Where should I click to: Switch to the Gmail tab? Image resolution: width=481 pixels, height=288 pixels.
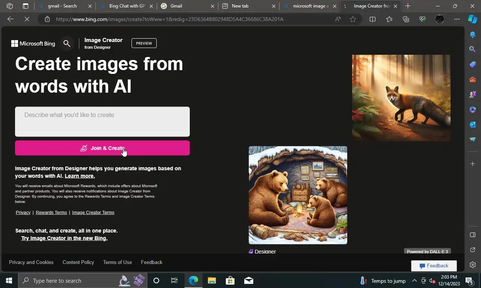tap(187, 6)
